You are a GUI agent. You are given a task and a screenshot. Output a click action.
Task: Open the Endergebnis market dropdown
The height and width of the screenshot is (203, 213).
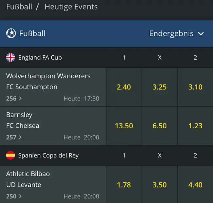point(176,33)
